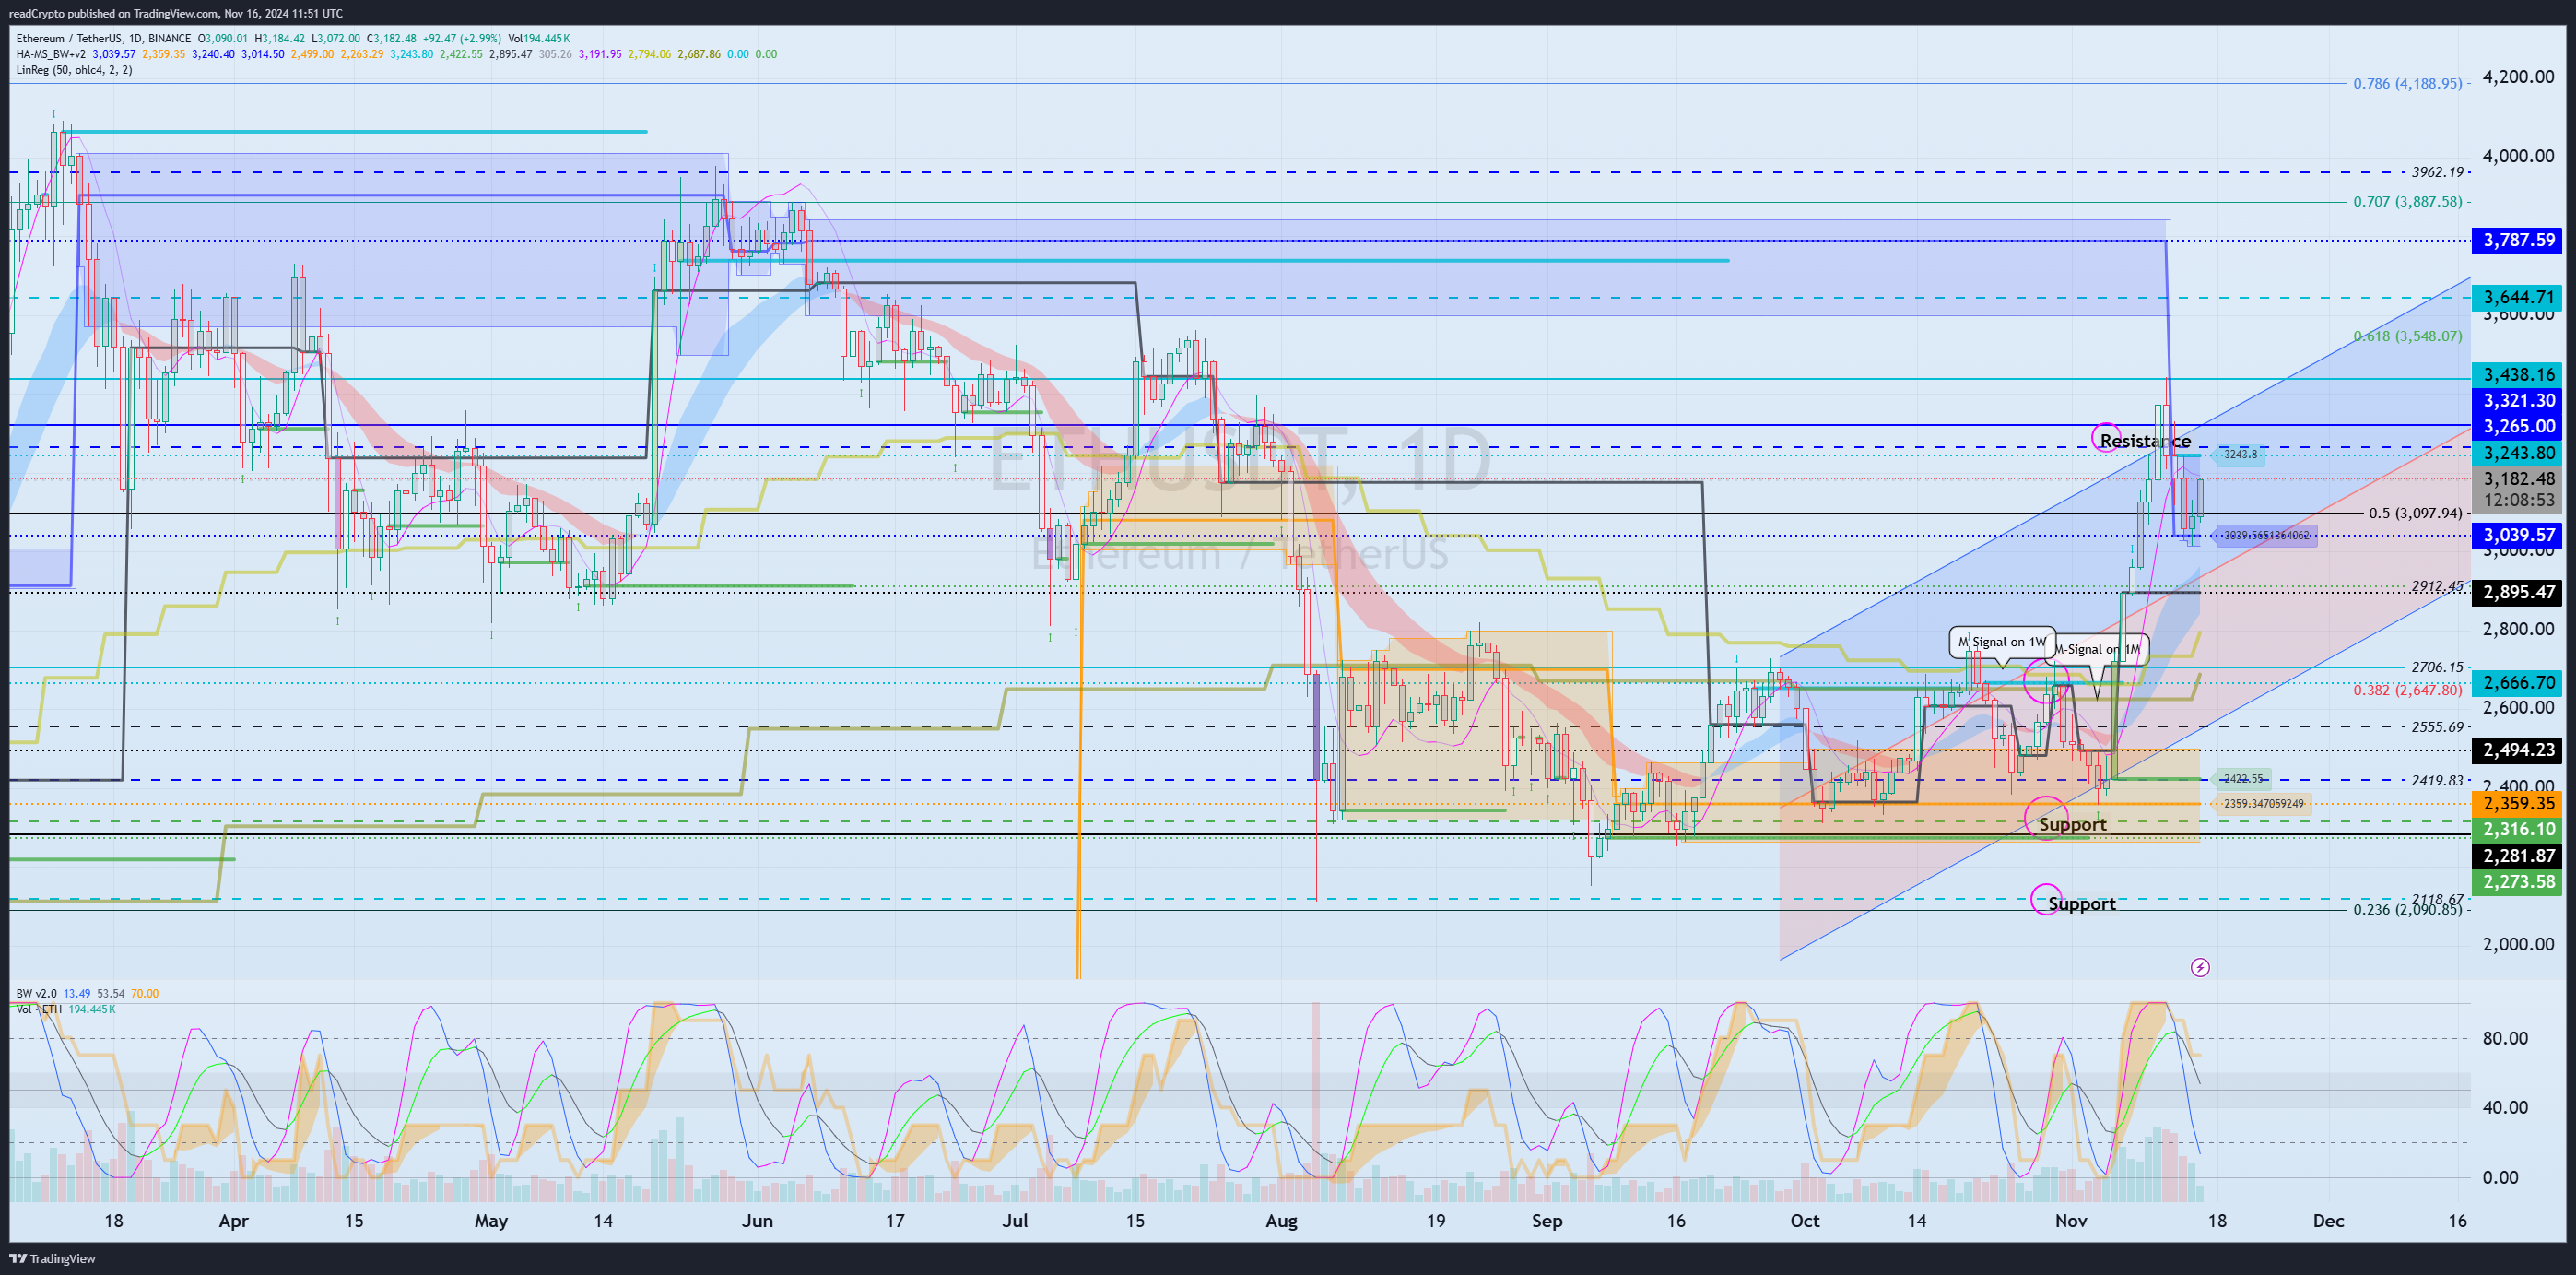The width and height of the screenshot is (2576, 1275).
Task: Click the 3,265.00 price label on the axis
Action: tap(2519, 426)
